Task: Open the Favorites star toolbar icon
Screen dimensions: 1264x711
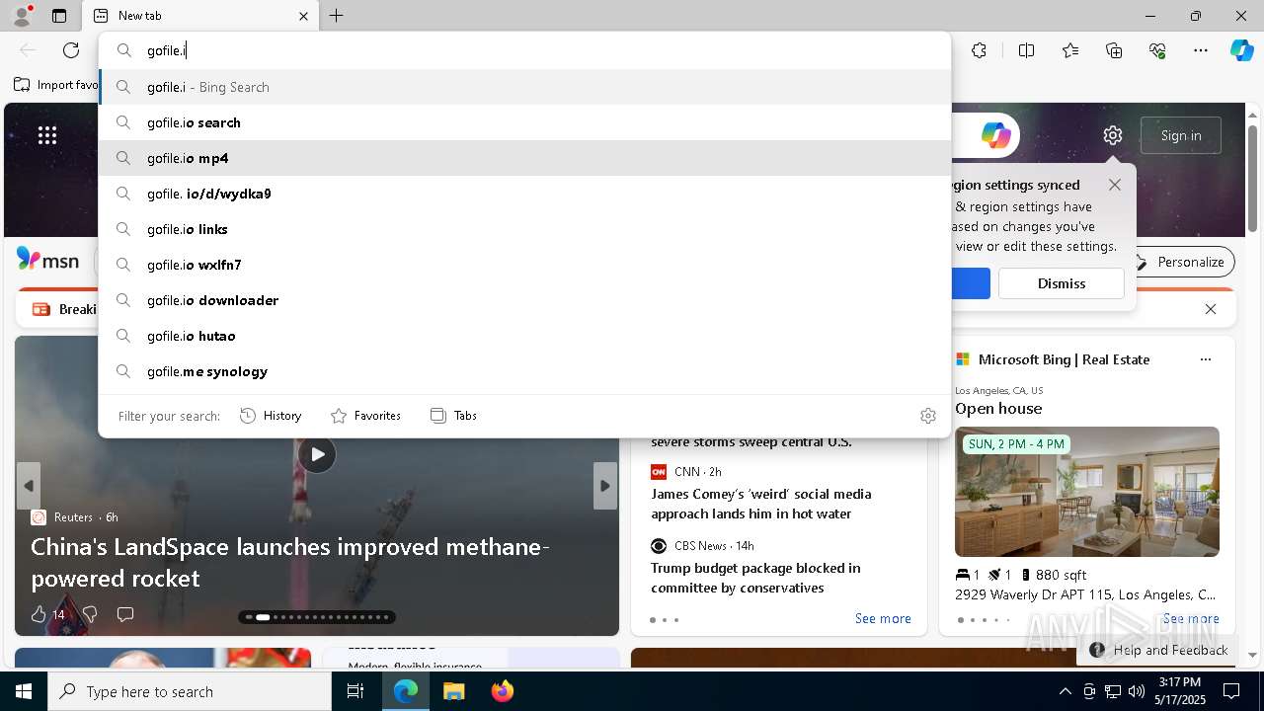Action: click(1070, 50)
